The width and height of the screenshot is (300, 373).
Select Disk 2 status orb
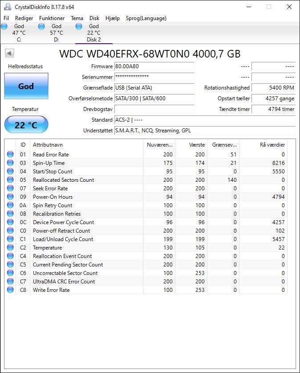[79, 26]
